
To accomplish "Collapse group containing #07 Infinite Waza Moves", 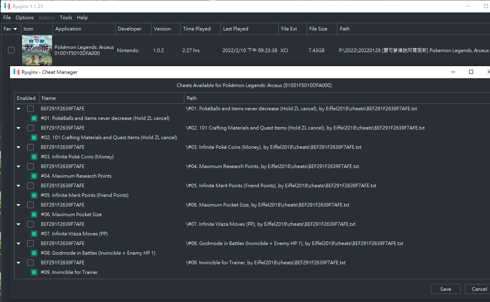I will [x=18, y=224].
